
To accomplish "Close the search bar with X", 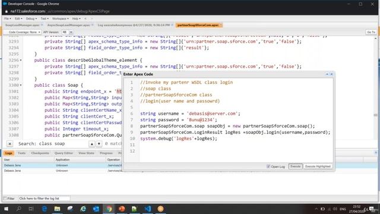I will (9, 144).
